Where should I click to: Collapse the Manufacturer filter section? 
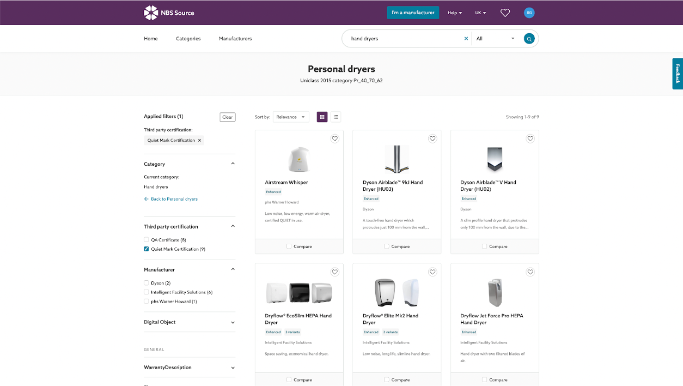233,269
